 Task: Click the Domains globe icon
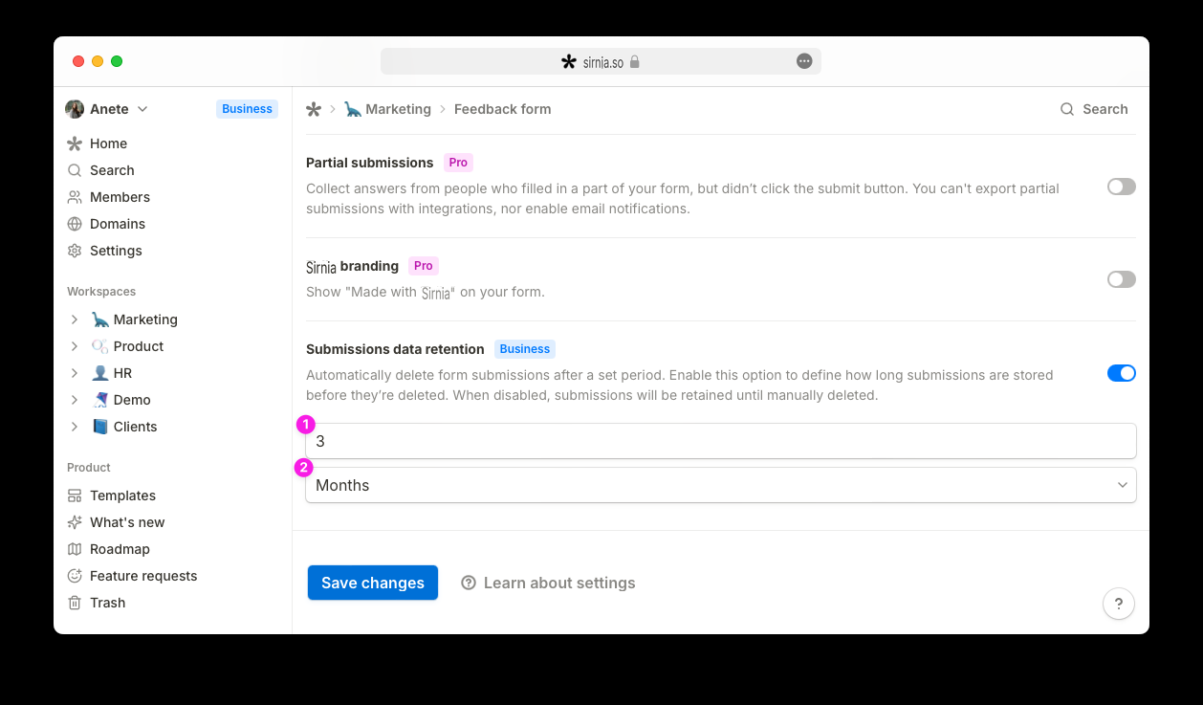tap(75, 224)
